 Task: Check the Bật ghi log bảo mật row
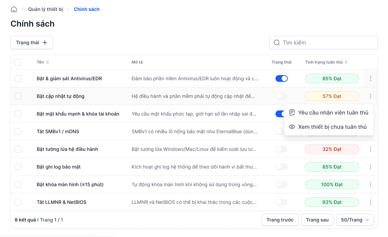(18, 167)
